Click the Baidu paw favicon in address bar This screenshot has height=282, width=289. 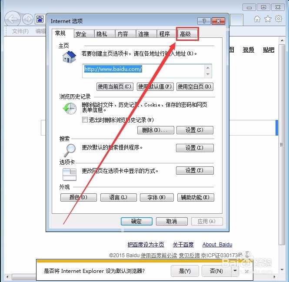click(x=40, y=19)
